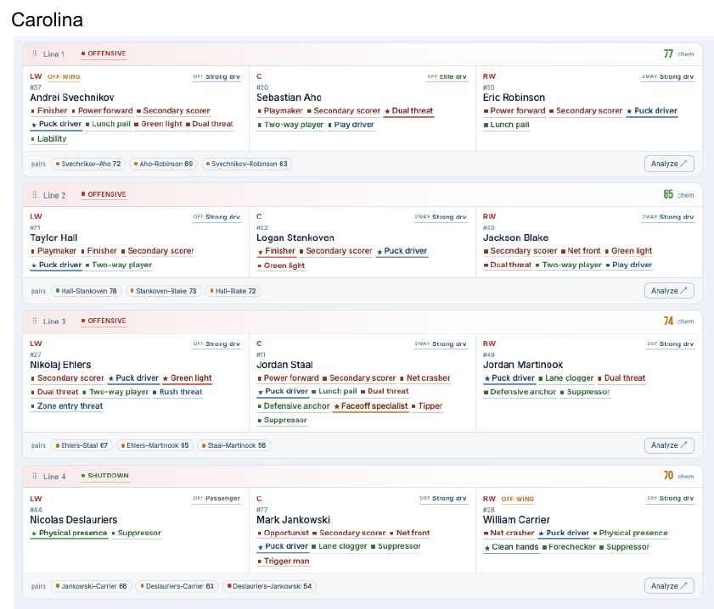Click player name Jordan Martinook
The image size is (714, 609).
[523, 365]
